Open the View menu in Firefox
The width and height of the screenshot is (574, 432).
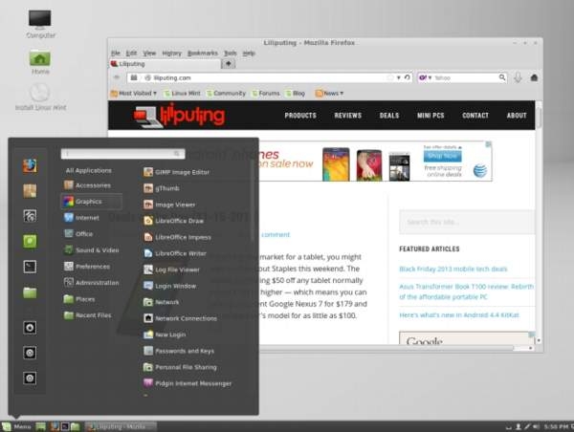point(149,53)
